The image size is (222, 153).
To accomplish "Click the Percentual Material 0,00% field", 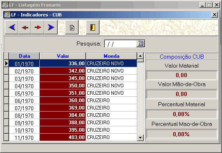I will 181,114.
